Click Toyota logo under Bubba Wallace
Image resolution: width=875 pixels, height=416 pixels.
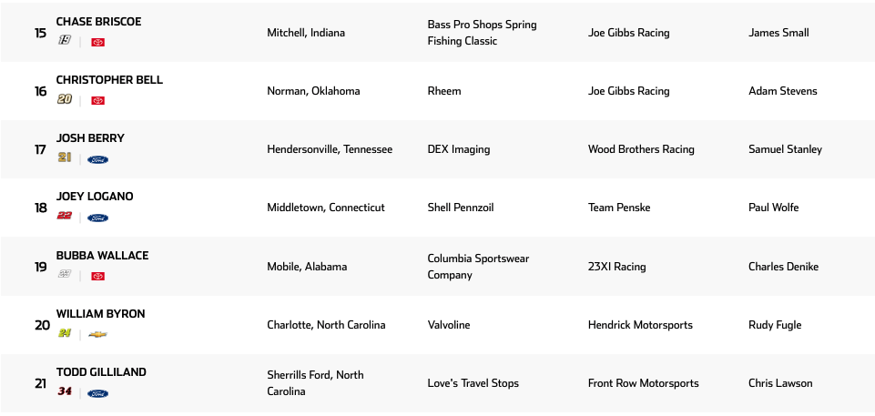pos(97,276)
